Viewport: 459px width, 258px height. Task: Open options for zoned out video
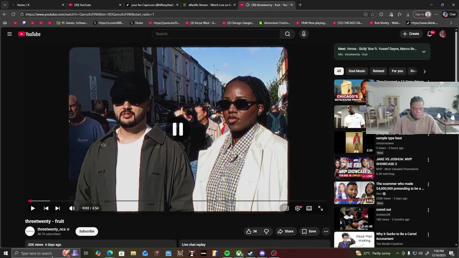pyautogui.click(x=428, y=210)
